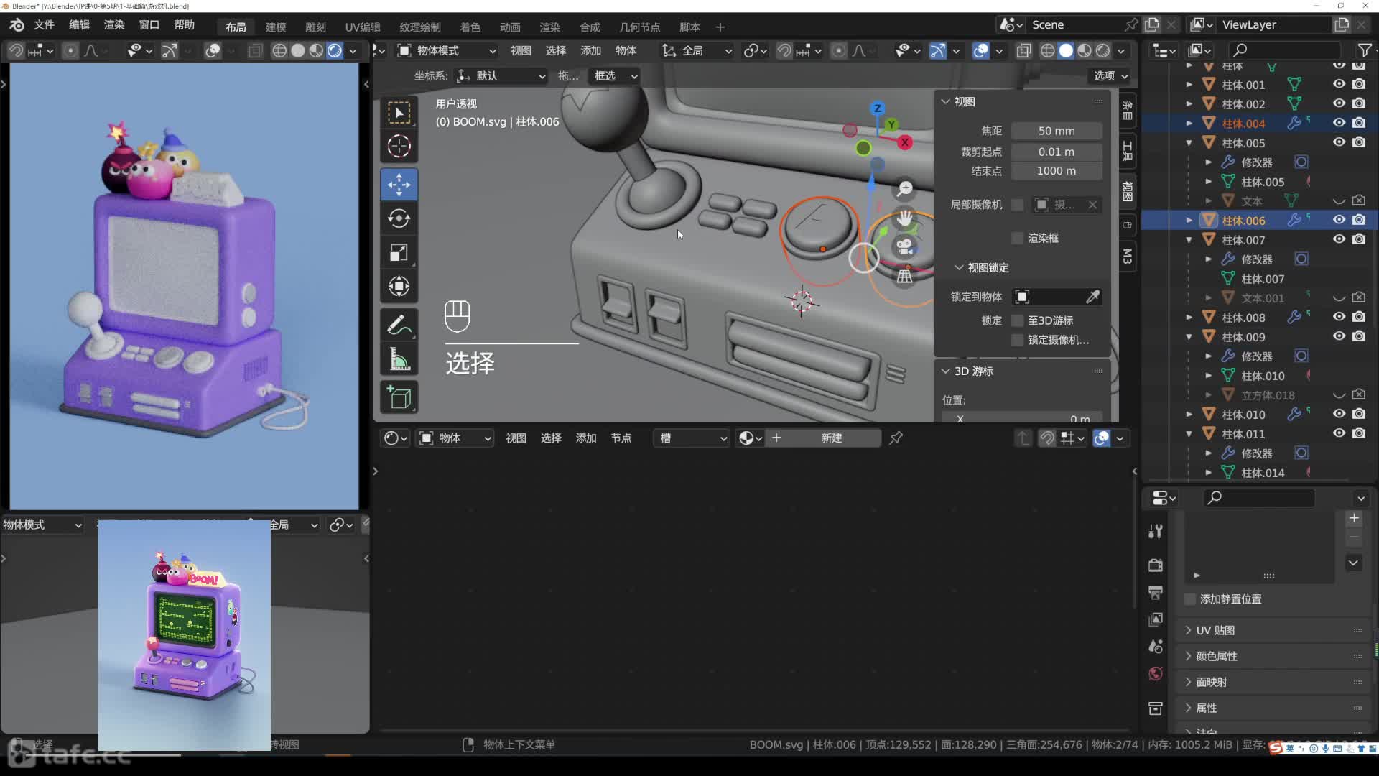Open the View Layer properties tab
Viewport: 1379px width, 776px height.
coord(1156,619)
